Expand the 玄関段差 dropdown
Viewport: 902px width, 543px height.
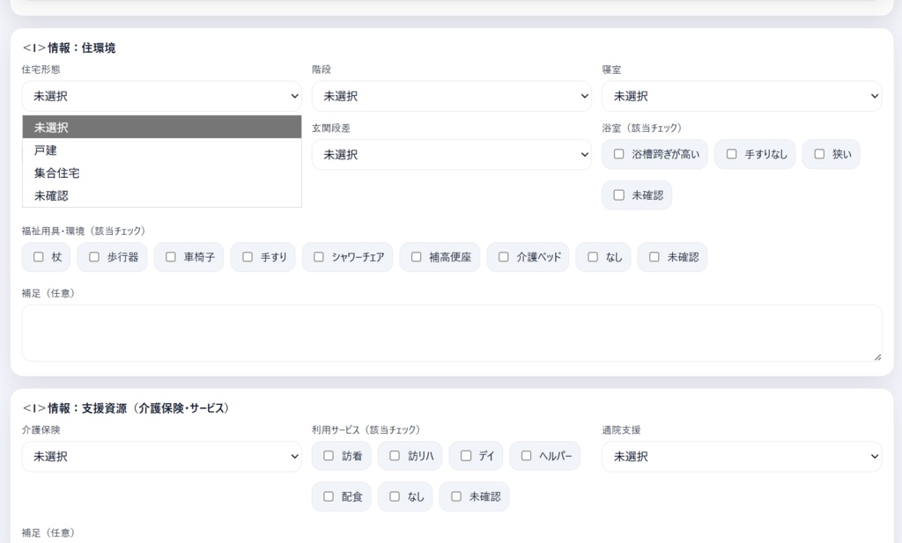451,154
